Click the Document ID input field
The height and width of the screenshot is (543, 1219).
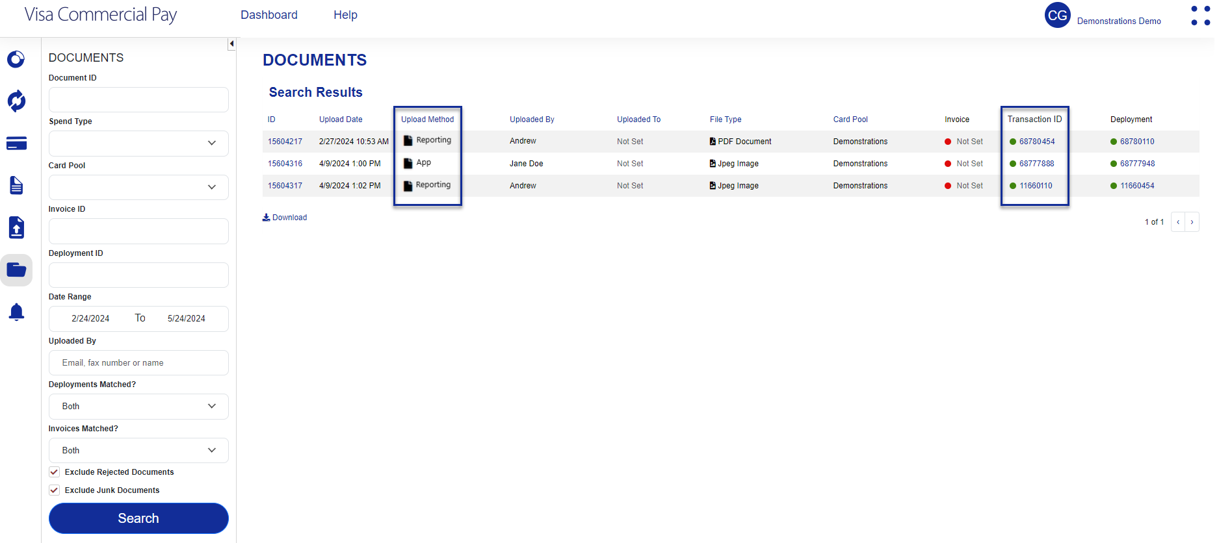138,100
